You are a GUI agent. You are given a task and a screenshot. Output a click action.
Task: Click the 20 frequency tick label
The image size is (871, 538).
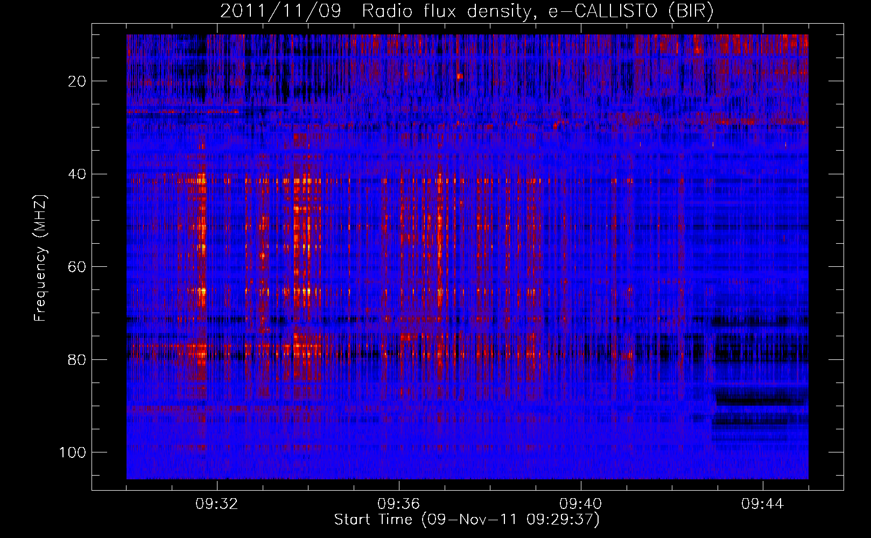(78, 81)
